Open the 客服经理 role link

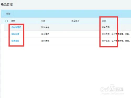click(x=15, y=34)
